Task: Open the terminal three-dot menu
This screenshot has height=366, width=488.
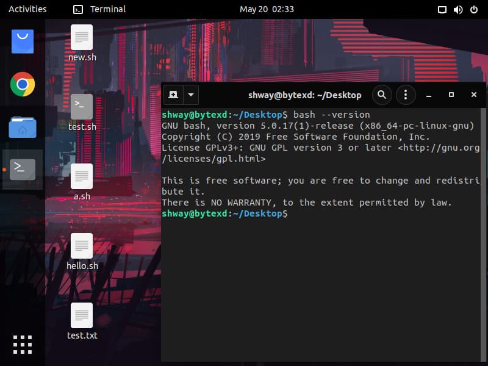Action: point(406,95)
